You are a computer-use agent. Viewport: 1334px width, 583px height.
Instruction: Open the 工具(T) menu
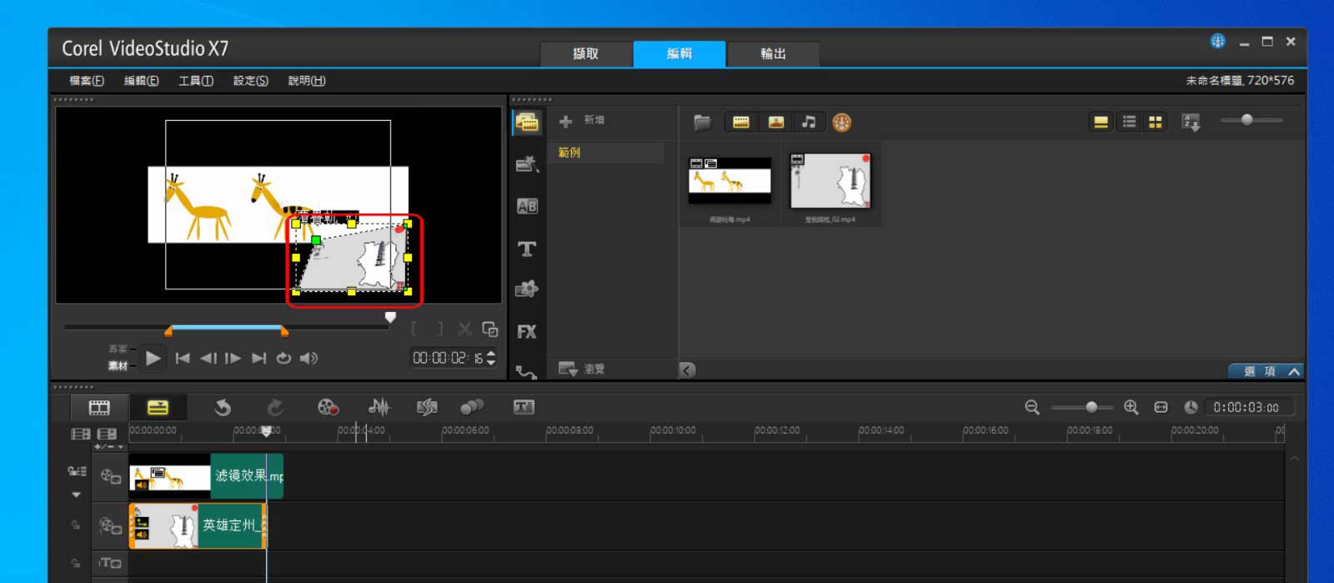196,81
